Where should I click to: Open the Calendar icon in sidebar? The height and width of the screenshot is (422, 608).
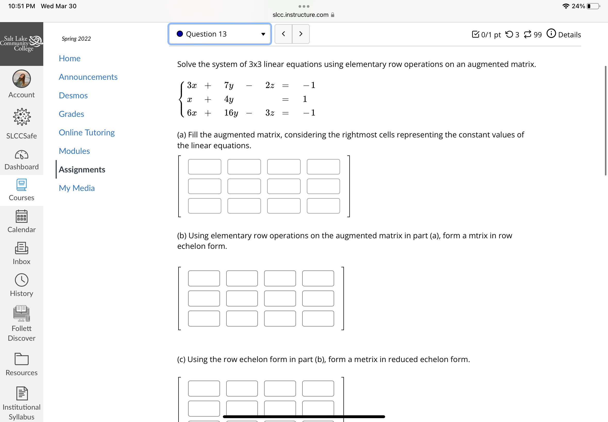click(21, 217)
